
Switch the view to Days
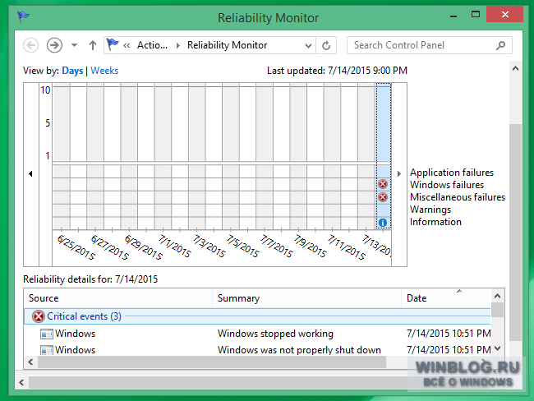click(x=72, y=71)
